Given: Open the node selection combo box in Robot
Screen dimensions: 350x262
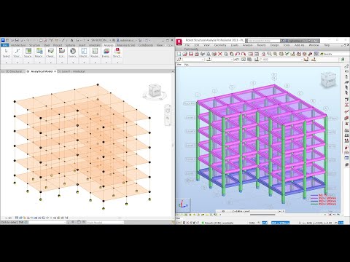Looking at the screenshot, I should point(192,60).
